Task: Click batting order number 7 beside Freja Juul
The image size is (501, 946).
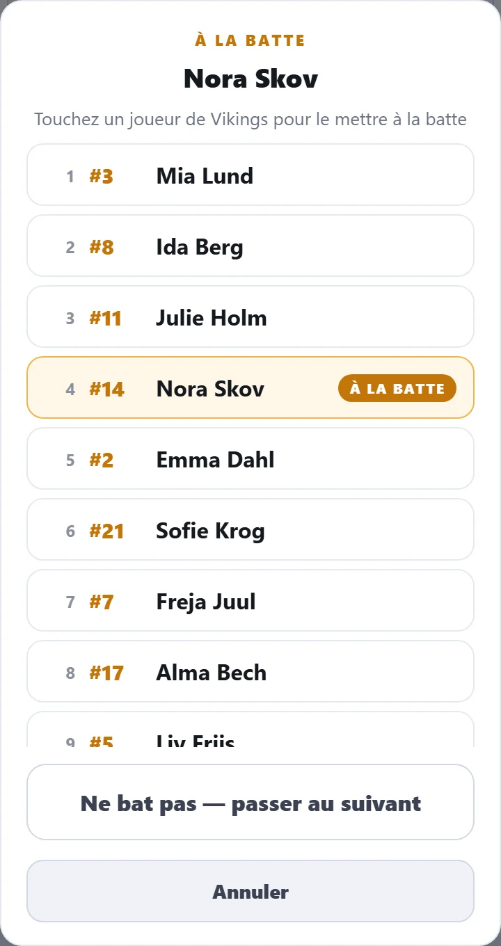Action: click(70, 602)
